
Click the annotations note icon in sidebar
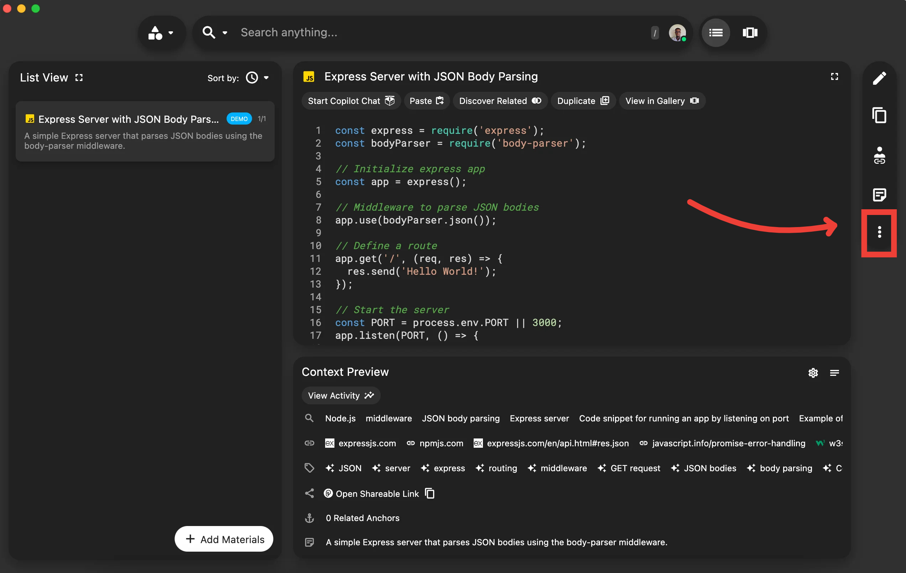tap(879, 195)
